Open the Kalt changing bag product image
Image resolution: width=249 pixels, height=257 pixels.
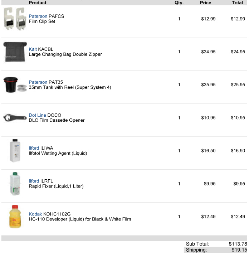tap(15, 52)
